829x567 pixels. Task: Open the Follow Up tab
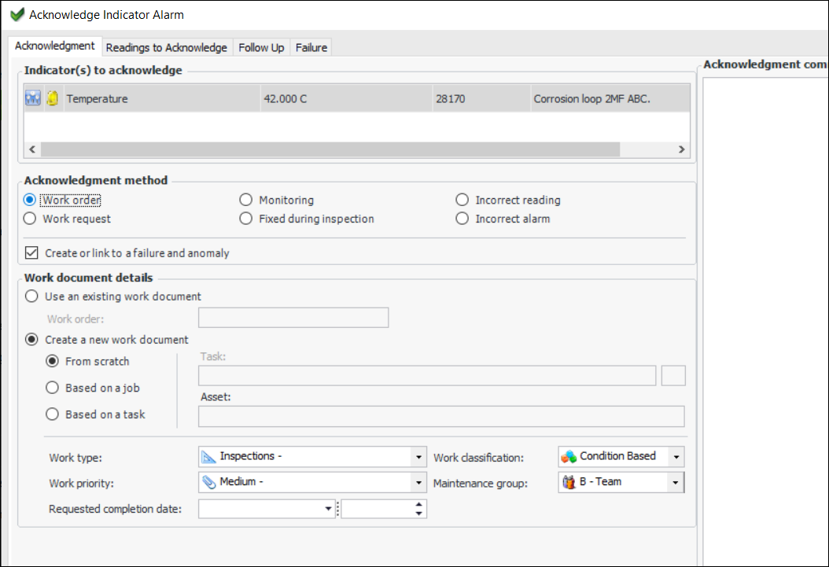261,47
